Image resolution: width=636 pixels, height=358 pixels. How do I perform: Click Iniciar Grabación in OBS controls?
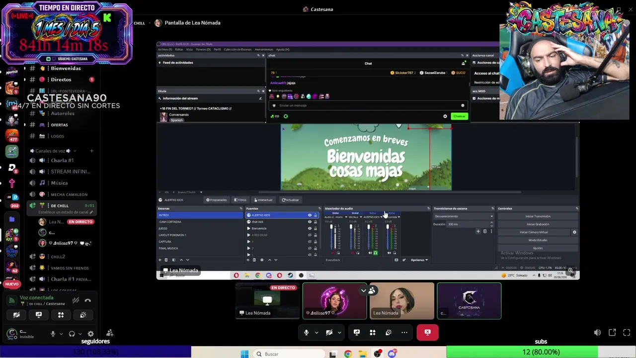(538, 224)
